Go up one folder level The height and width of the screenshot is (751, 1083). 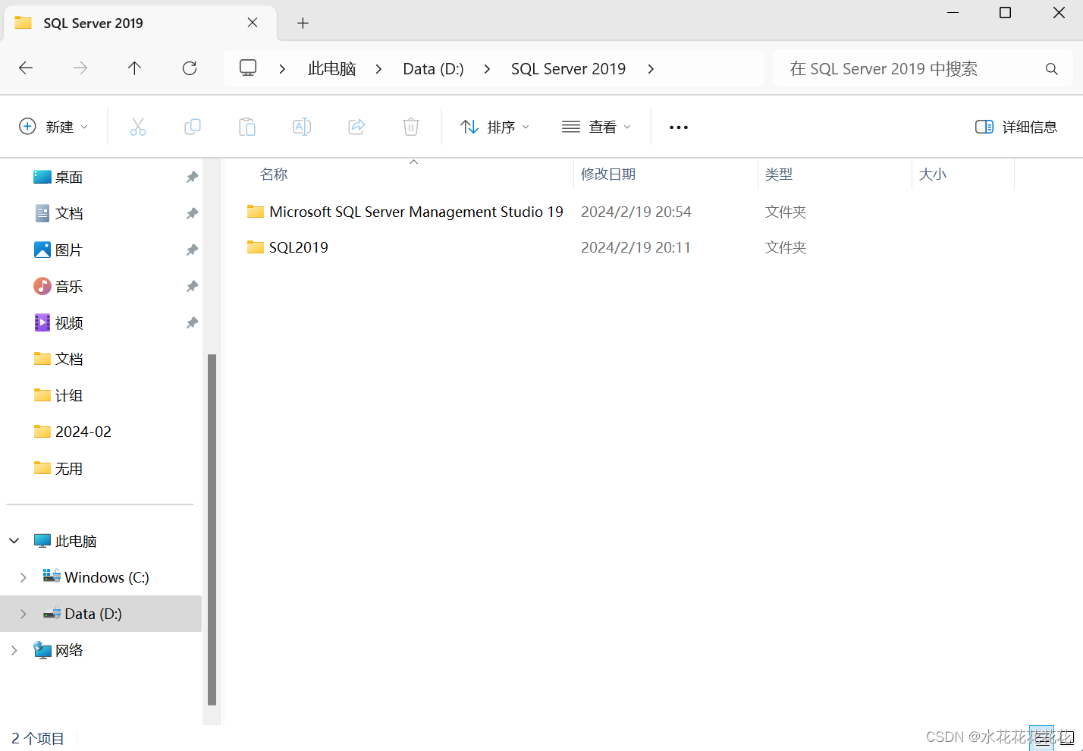(135, 68)
